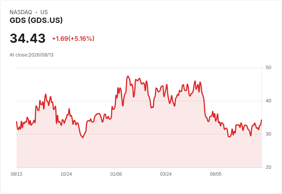Click the 20 price axis label
The image size is (282, 194).
click(268, 167)
